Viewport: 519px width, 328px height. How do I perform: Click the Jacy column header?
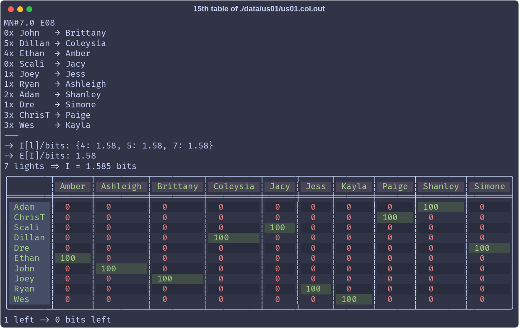click(x=280, y=187)
